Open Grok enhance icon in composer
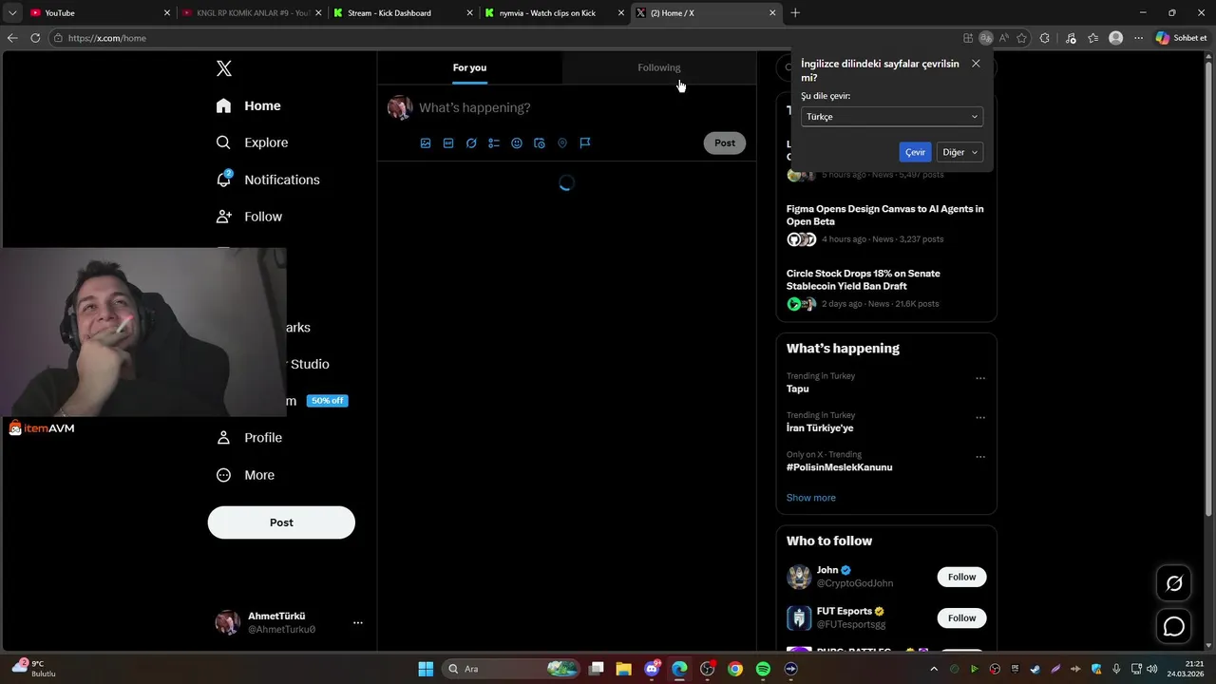 (471, 143)
